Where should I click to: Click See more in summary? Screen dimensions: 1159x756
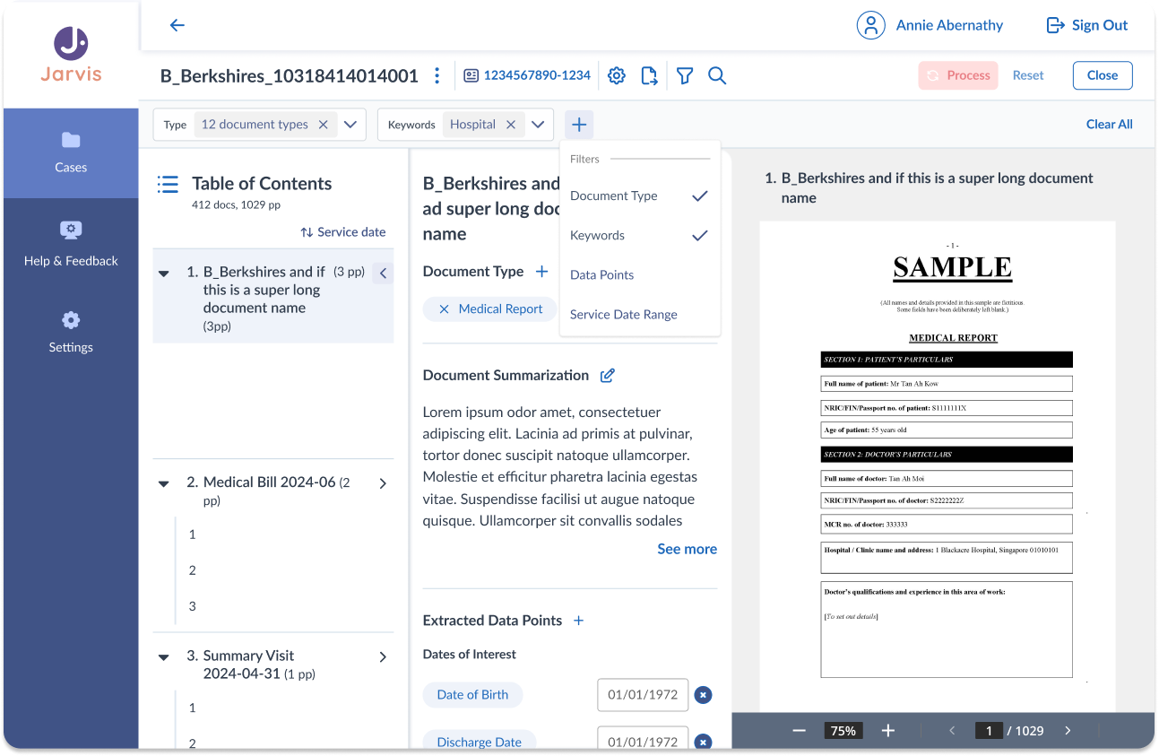pos(687,549)
